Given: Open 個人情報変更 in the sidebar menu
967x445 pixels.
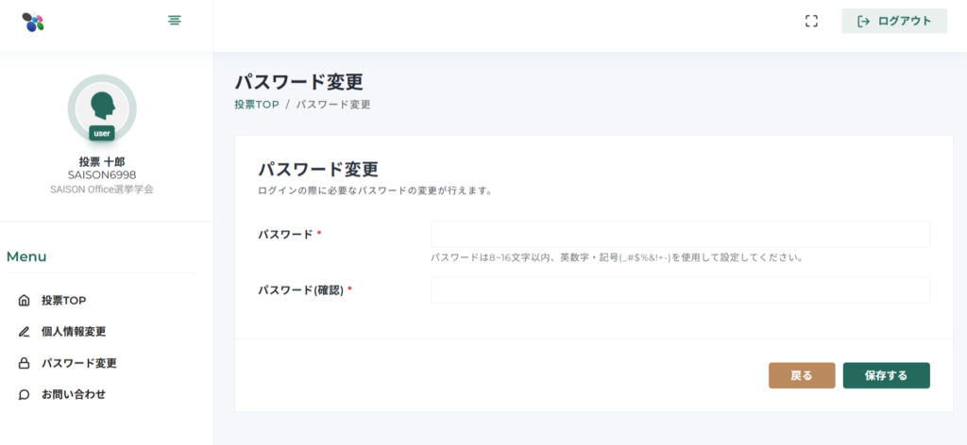Looking at the screenshot, I should 74,332.
